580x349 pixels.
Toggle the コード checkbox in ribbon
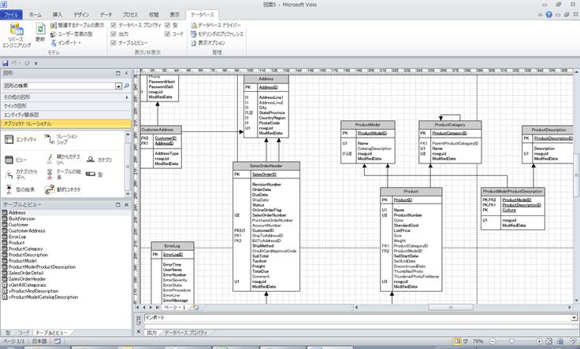167,34
